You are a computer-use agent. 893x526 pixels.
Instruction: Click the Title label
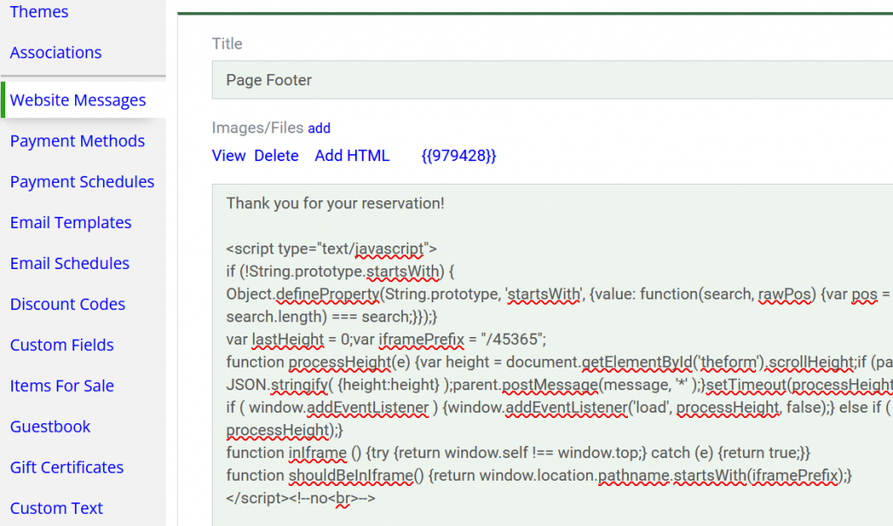(227, 44)
